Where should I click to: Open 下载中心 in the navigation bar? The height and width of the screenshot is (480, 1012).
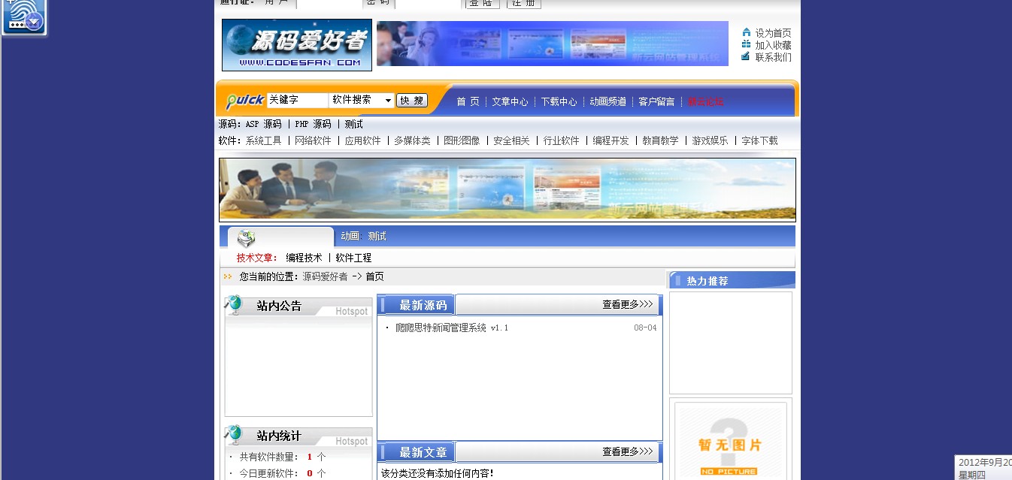coord(559,101)
